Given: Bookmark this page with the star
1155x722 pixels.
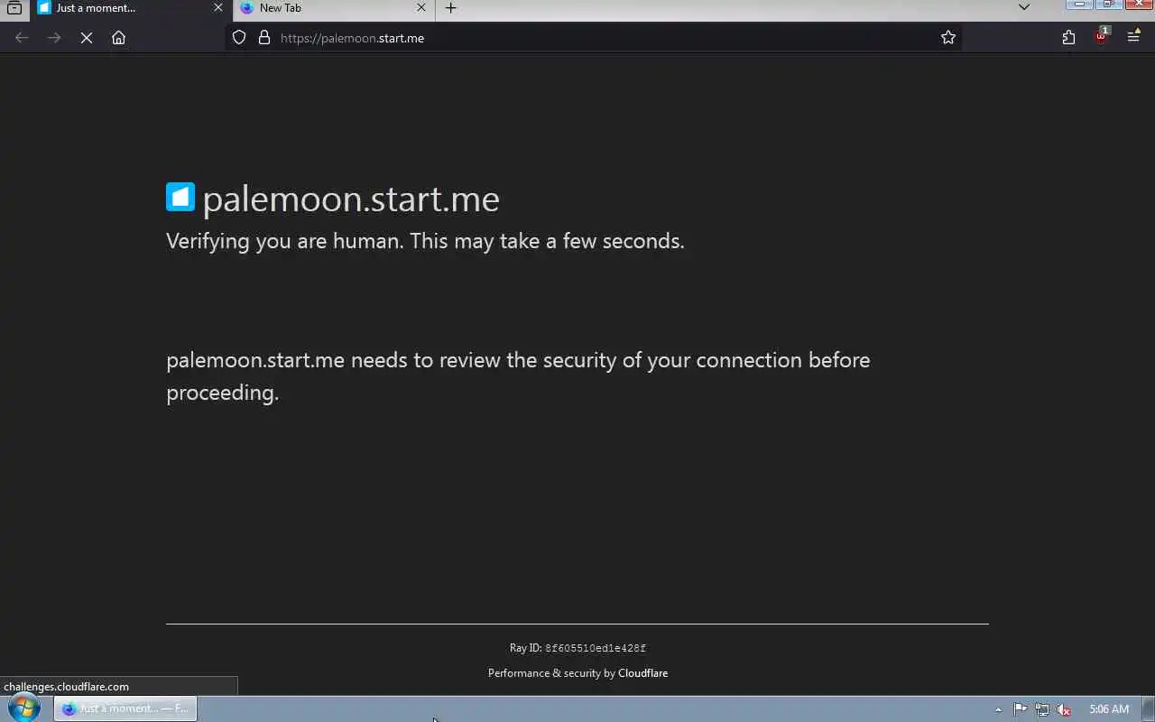Looking at the screenshot, I should pos(947,38).
